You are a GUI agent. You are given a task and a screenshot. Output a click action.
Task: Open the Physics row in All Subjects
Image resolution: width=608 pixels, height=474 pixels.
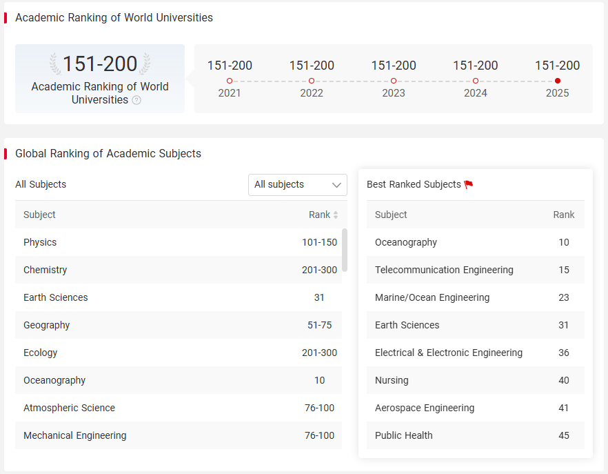pos(179,242)
